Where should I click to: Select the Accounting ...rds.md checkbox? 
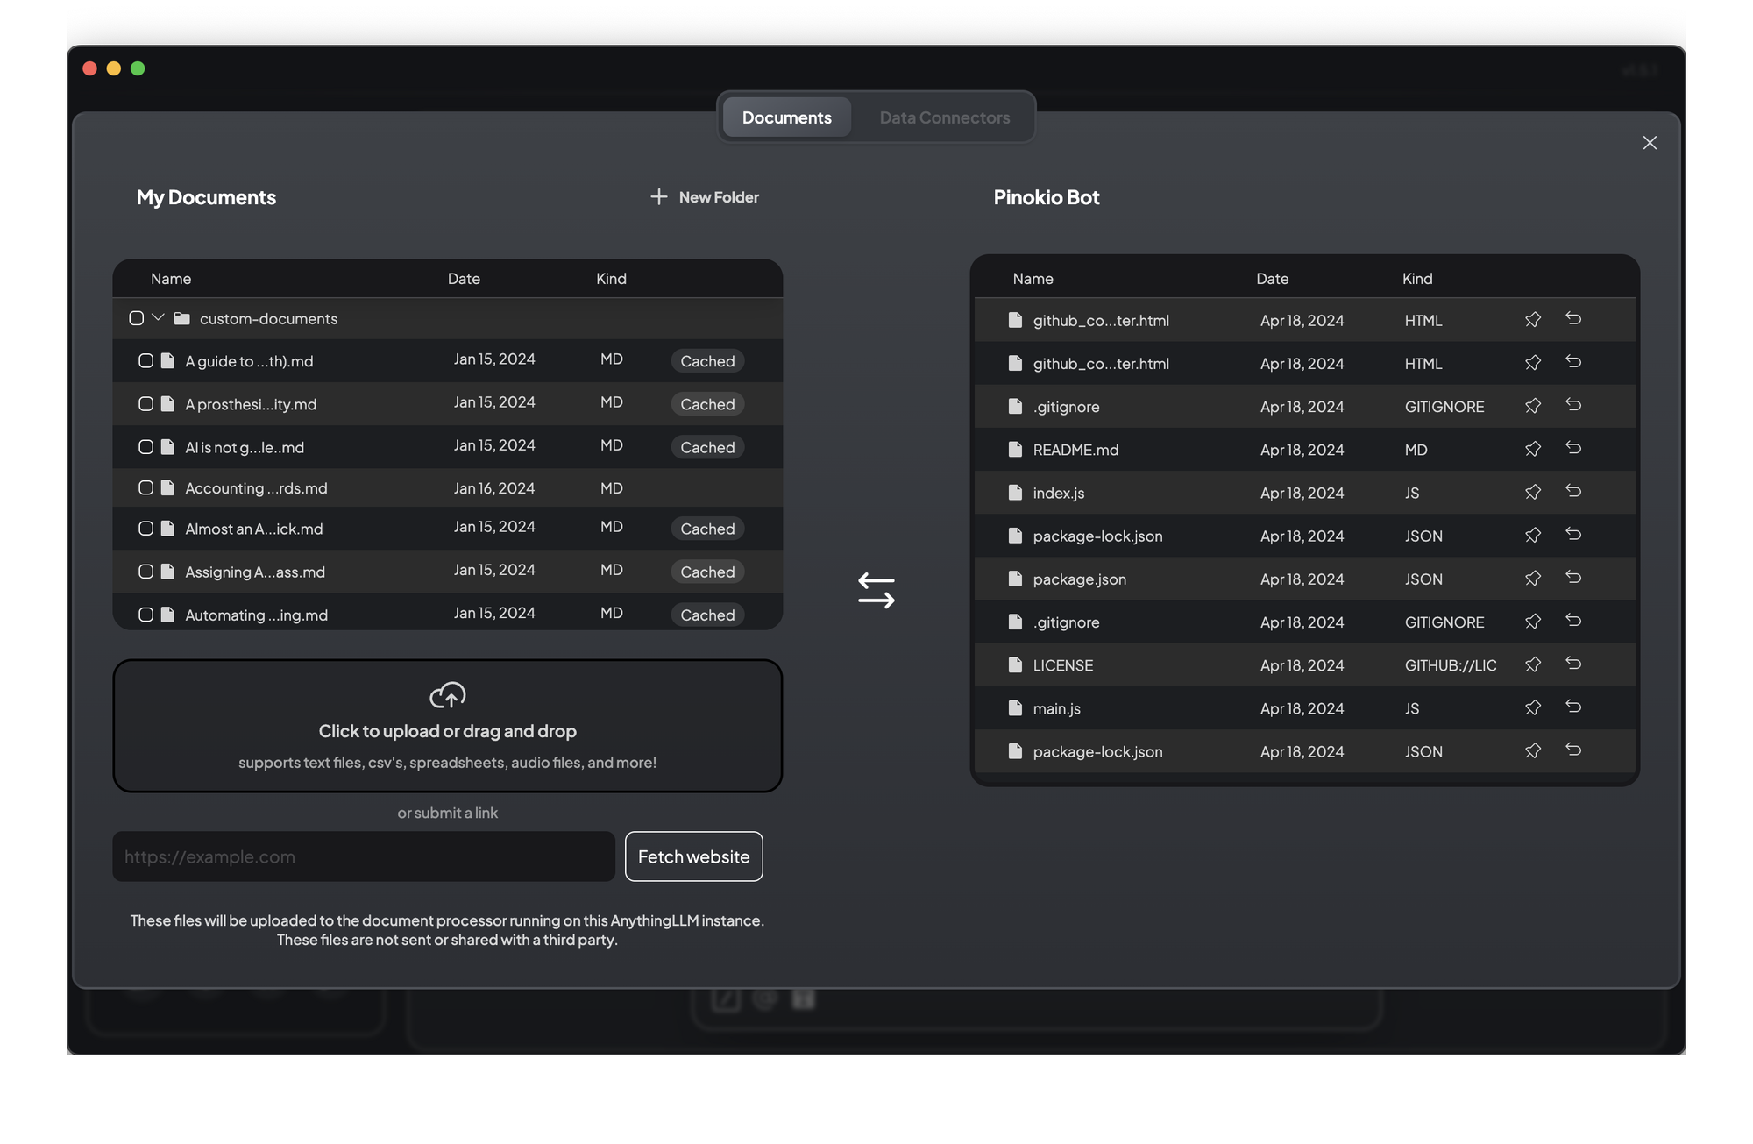[x=146, y=488]
